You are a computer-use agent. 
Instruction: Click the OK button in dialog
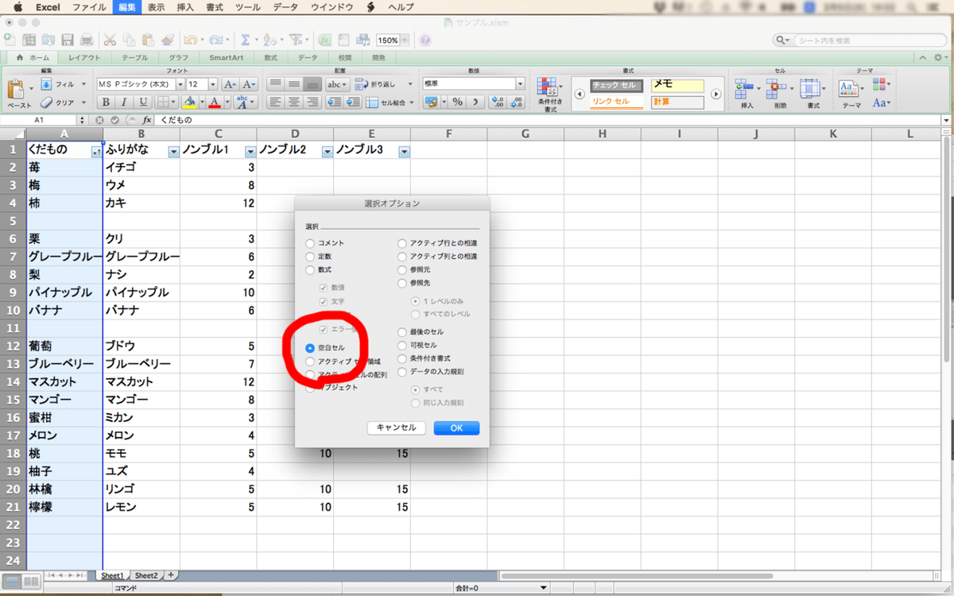[x=456, y=428]
